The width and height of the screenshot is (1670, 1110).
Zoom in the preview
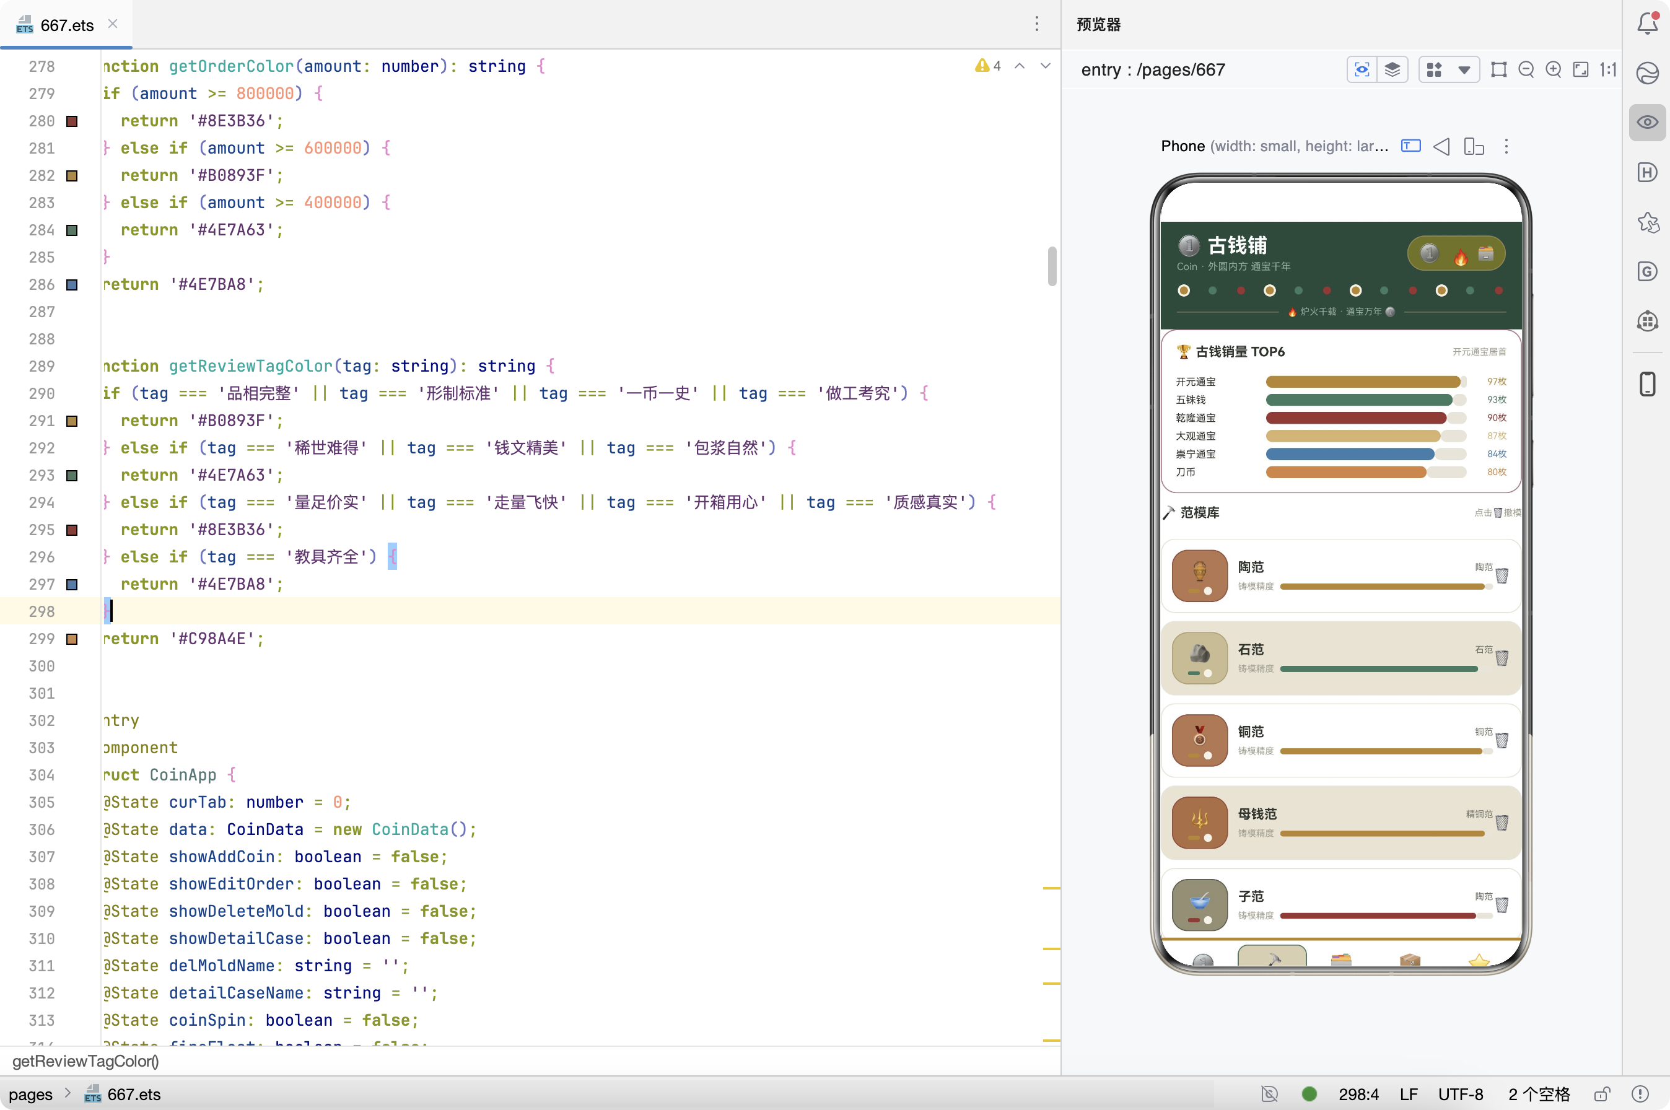(x=1553, y=69)
